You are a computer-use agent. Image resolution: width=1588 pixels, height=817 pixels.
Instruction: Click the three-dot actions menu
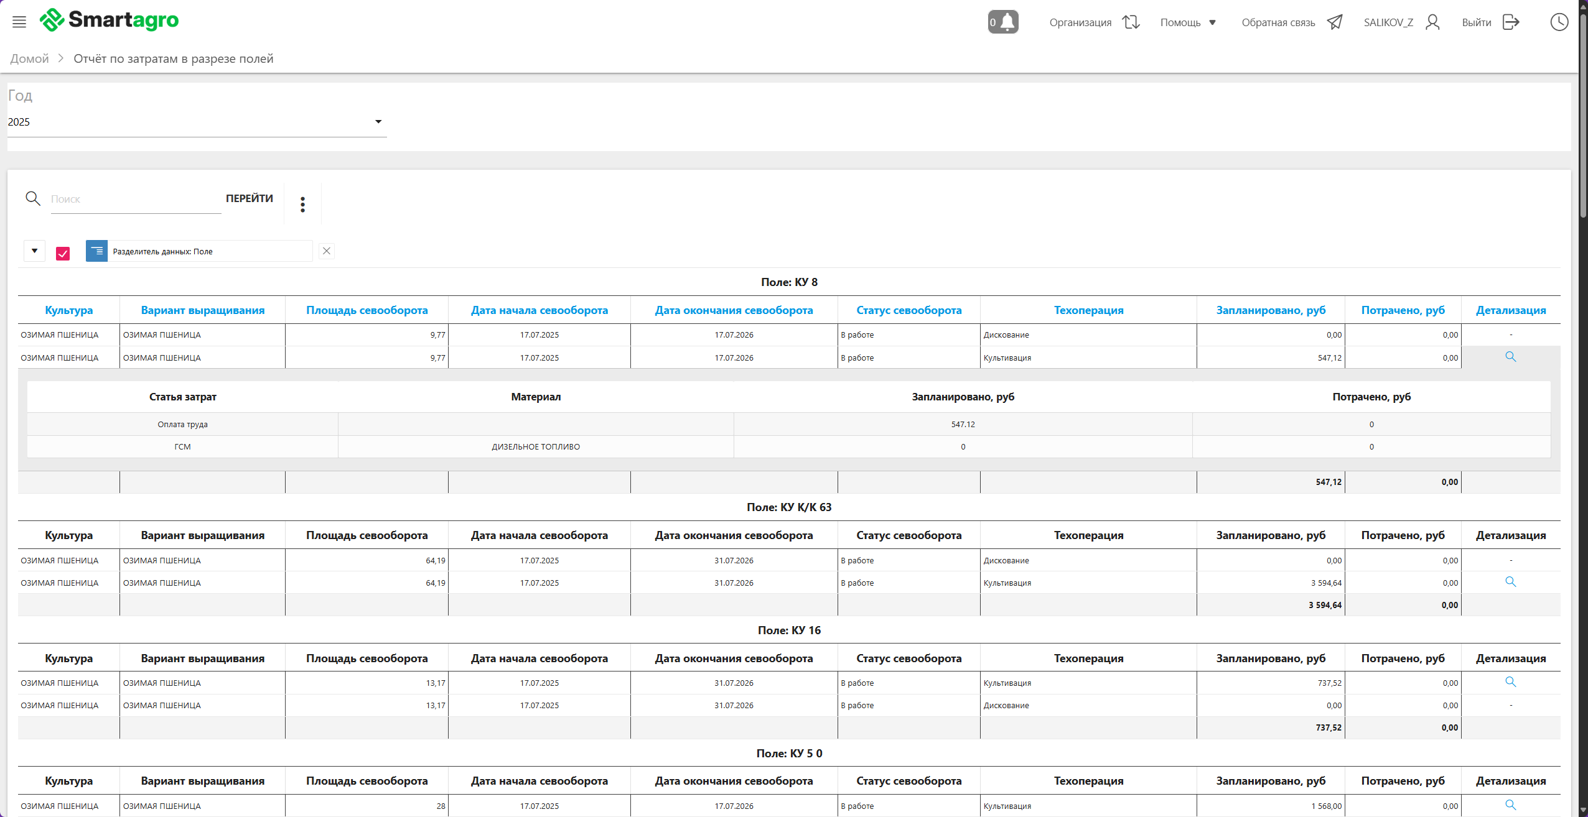(302, 205)
